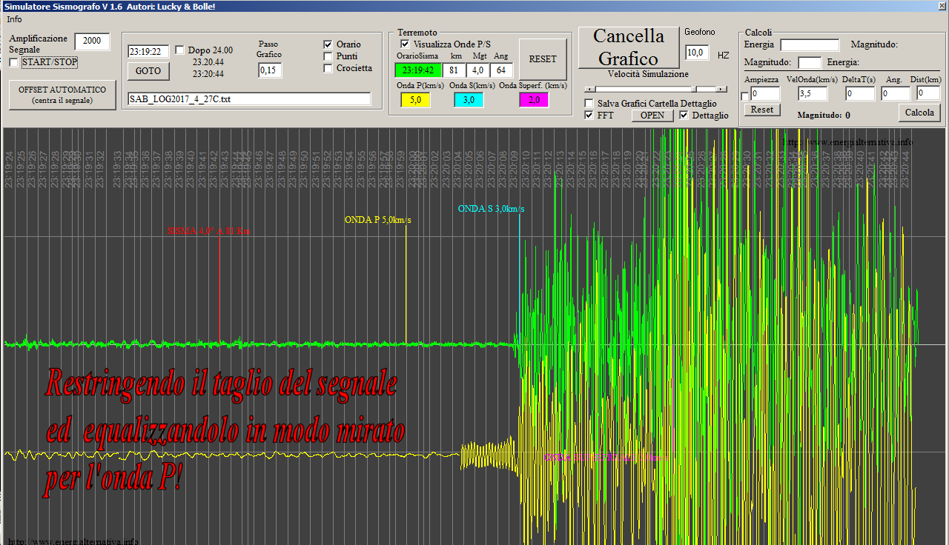Select the yellow Onda P speed field

[415, 100]
